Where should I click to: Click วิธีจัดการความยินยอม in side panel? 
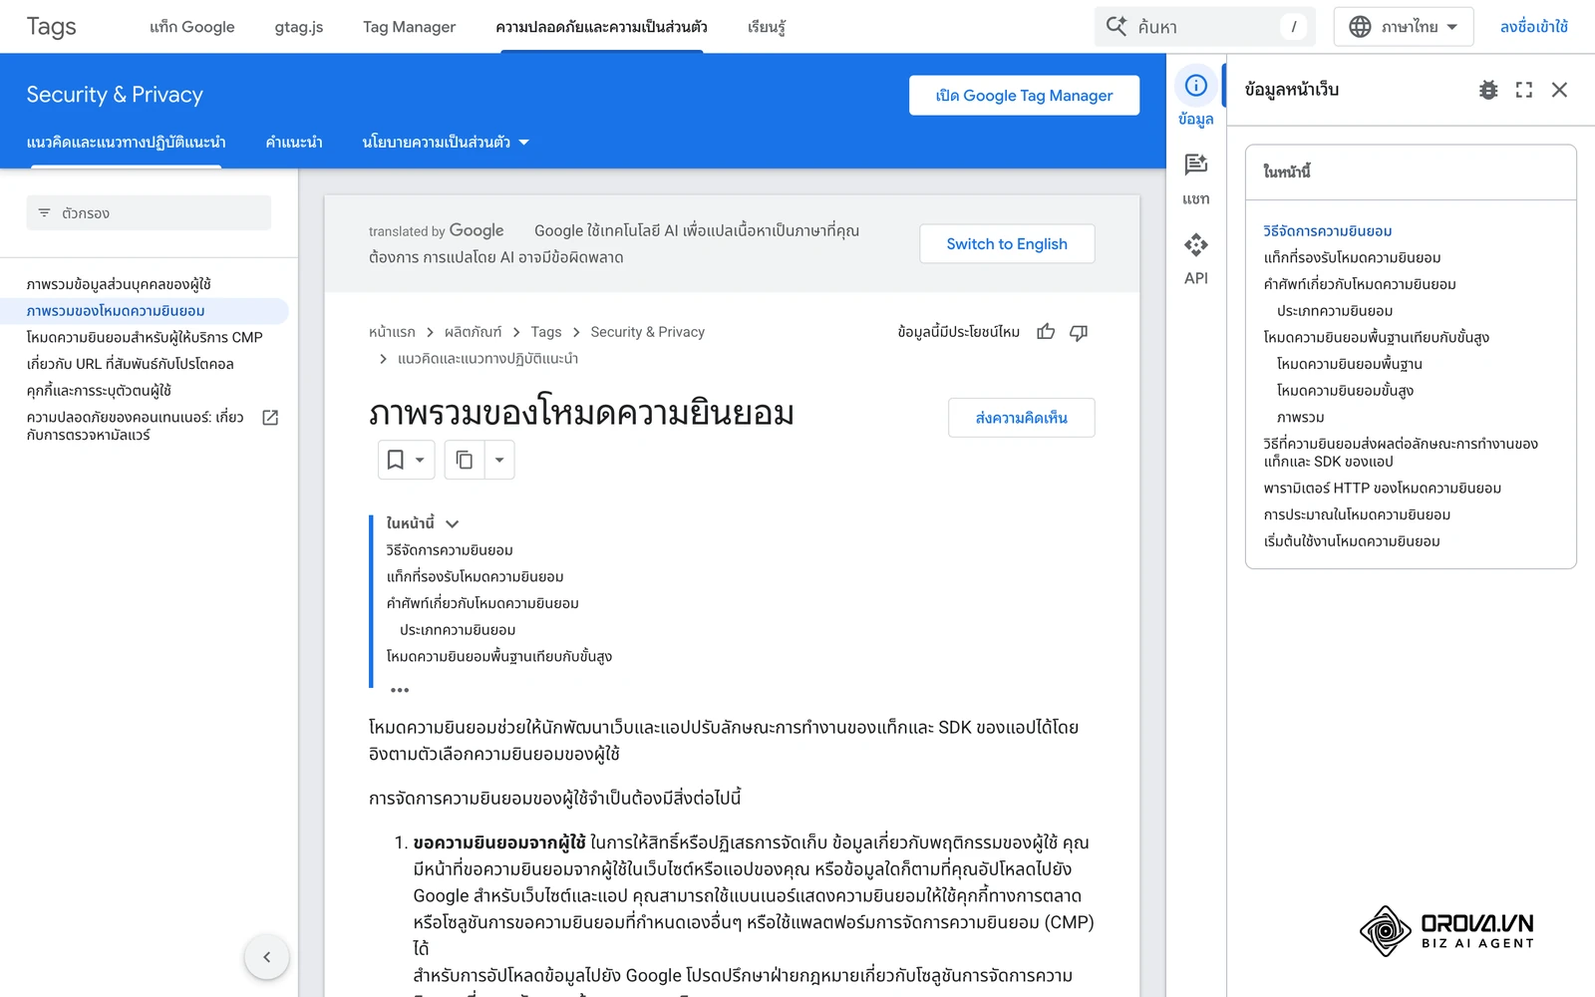click(1328, 231)
